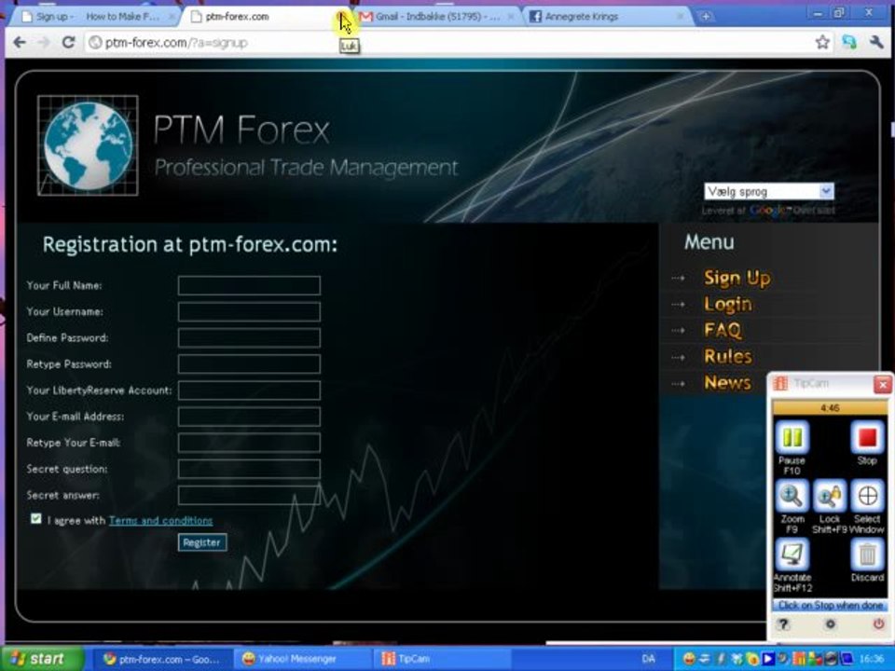Click the LibertyReserve Account field
This screenshot has width=895, height=671.
[x=250, y=390]
